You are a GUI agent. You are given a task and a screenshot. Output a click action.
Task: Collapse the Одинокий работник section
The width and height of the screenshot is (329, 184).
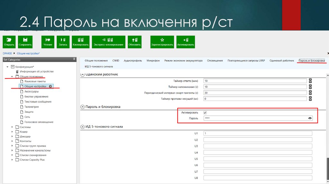[83, 74]
